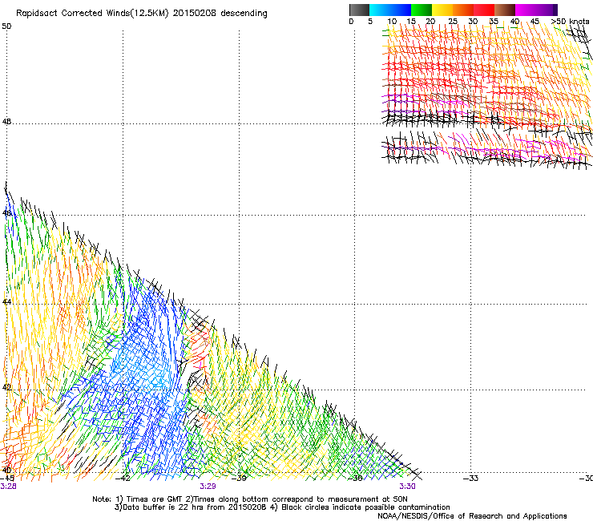
Task: Click longitude label '-33' on the bottom axis
Action: (x=471, y=478)
